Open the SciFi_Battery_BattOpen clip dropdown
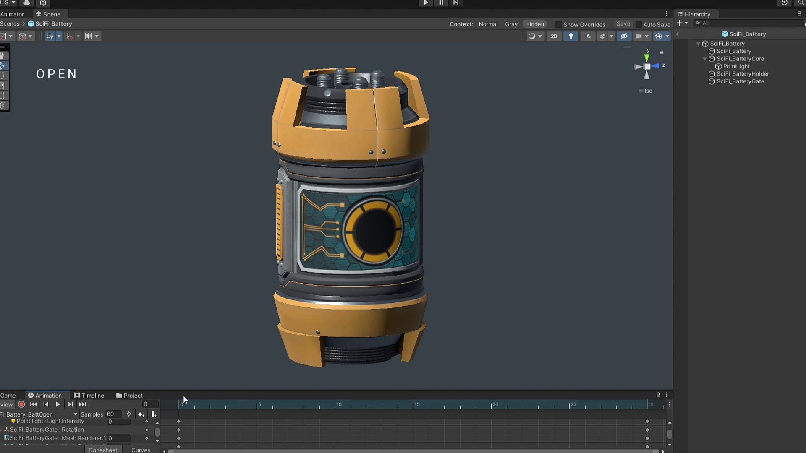Screen dimensions: 806x453 [x=39, y=414]
